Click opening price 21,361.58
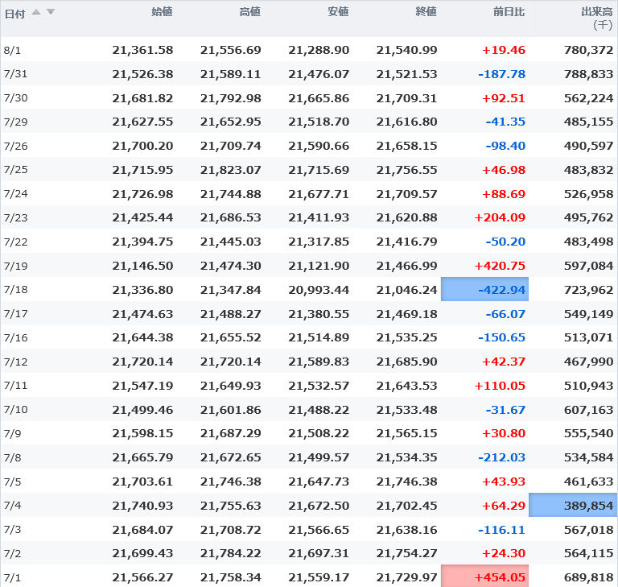618x587 pixels. 142,50
